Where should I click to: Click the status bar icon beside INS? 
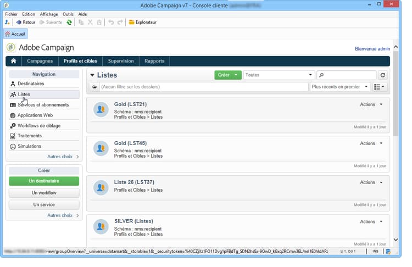(388, 252)
